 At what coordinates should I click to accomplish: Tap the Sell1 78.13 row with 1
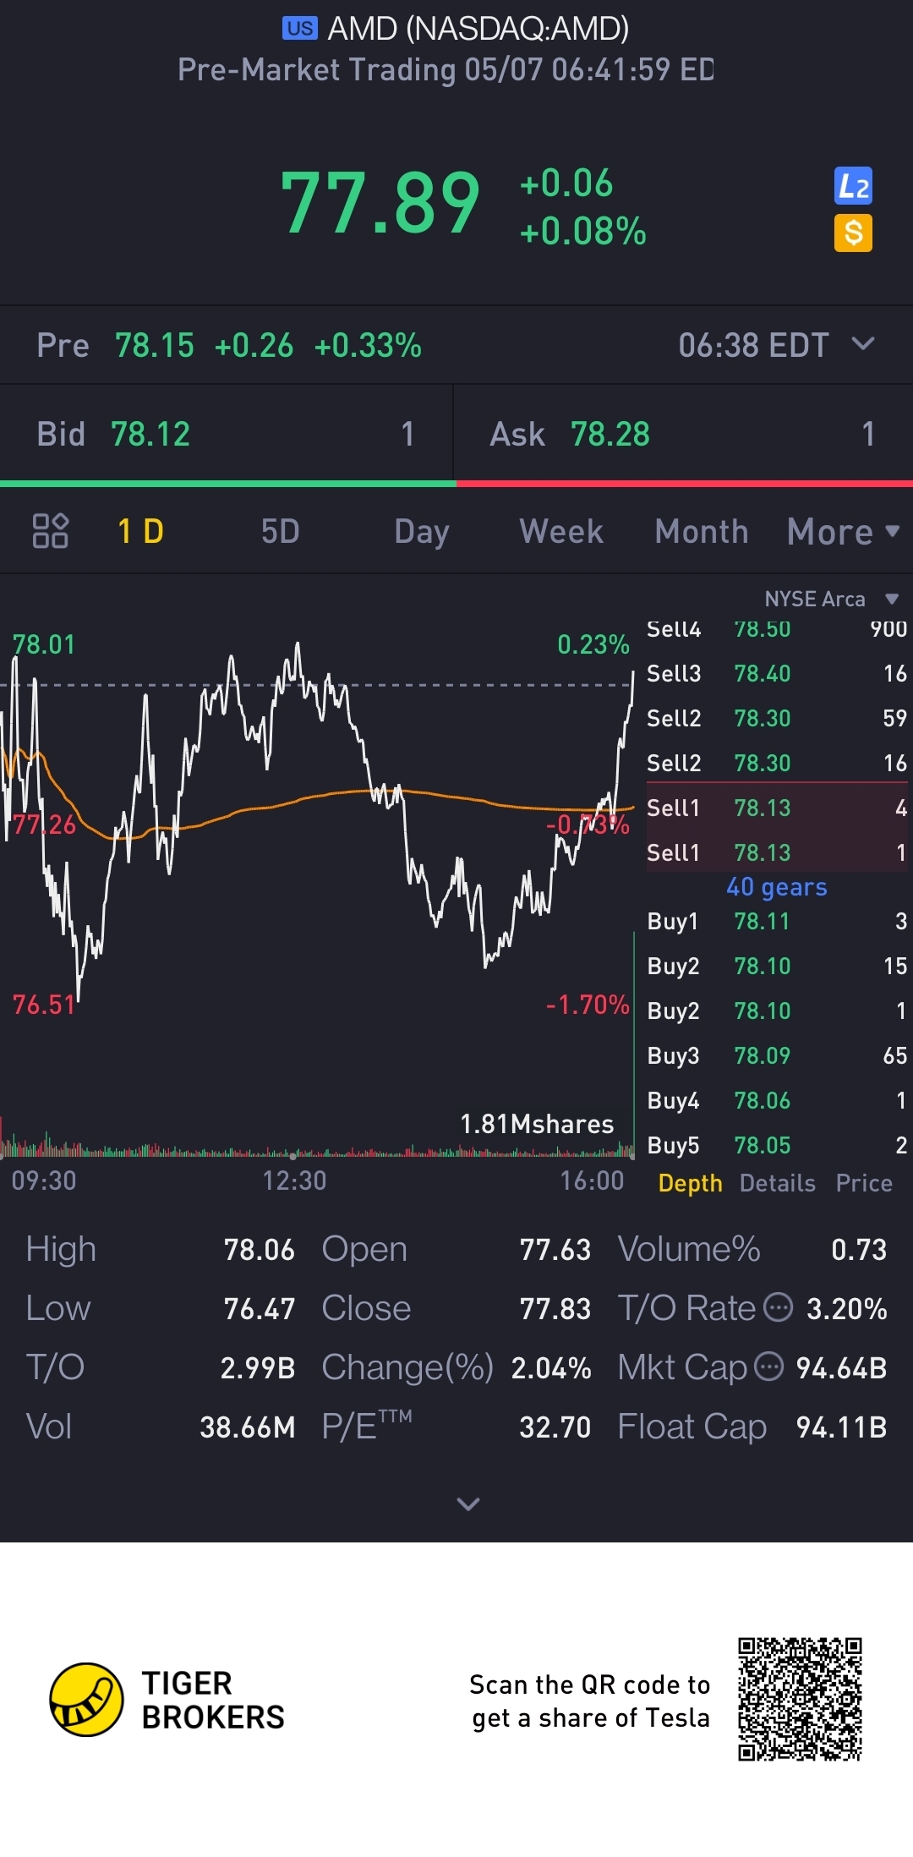(777, 852)
